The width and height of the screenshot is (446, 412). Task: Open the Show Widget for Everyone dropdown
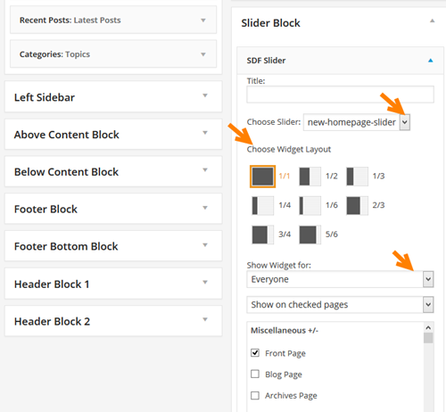click(340, 279)
